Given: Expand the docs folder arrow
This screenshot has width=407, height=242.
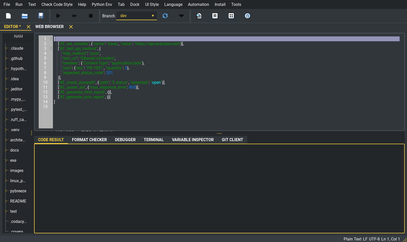Looking at the screenshot, I should pyautogui.click(x=6, y=150).
